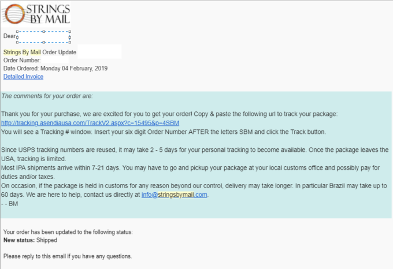Click the '- - BM' signature
Image resolution: width=393 pixels, height=269 pixels.
[10, 203]
